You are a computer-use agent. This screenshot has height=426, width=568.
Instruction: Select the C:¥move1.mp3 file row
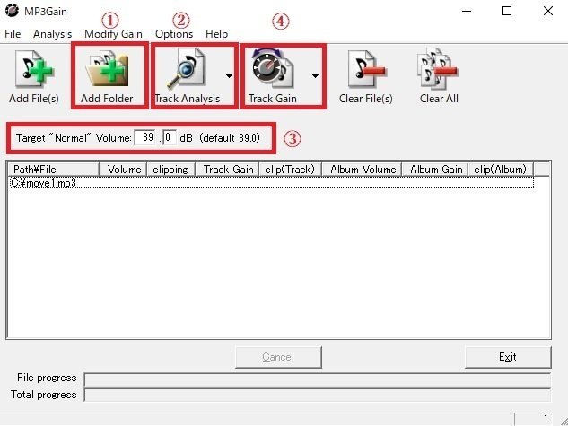click(272, 183)
